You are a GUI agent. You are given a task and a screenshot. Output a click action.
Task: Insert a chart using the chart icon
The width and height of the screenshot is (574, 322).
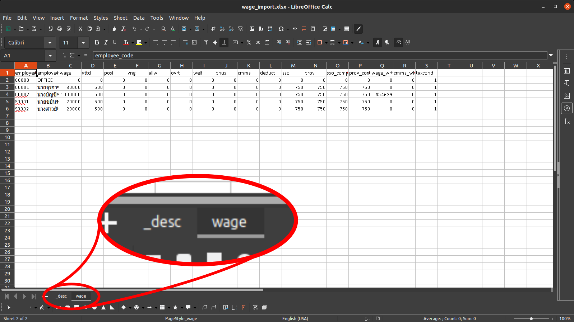coord(261,29)
